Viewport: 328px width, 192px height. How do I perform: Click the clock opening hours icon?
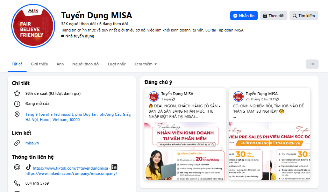tap(17, 104)
